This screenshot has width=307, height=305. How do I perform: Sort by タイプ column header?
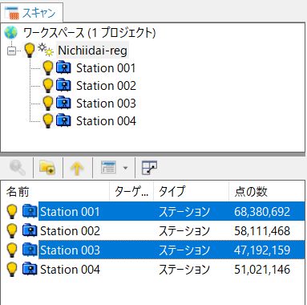tap(192, 191)
